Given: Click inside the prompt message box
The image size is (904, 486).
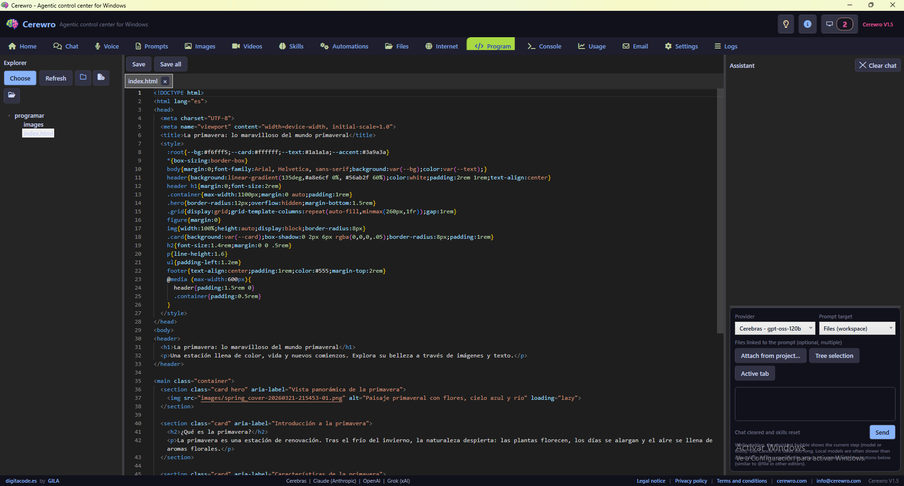Looking at the screenshot, I should tap(814, 404).
